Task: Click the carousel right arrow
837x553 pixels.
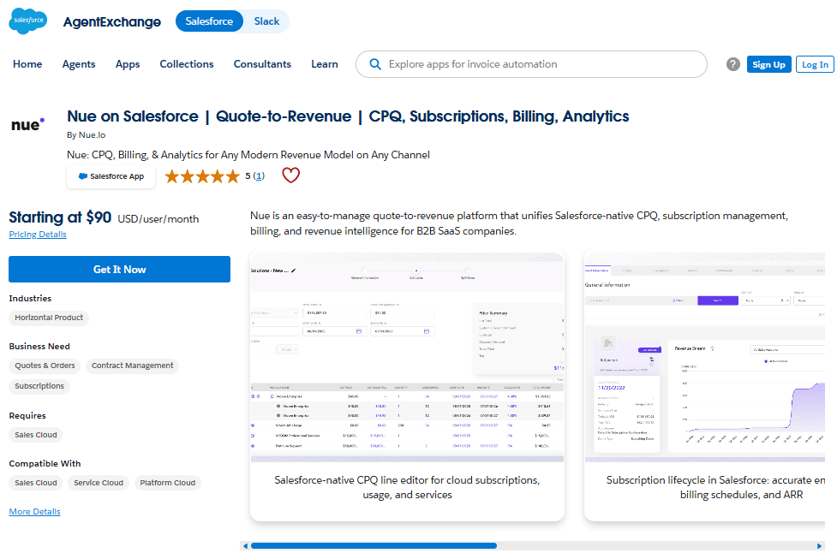Action: [x=819, y=545]
